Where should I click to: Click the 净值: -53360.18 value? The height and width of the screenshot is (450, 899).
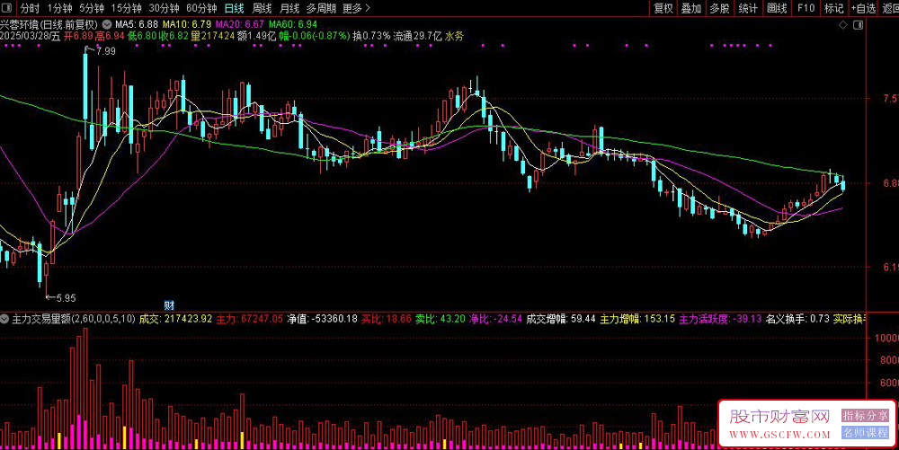(322, 319)
